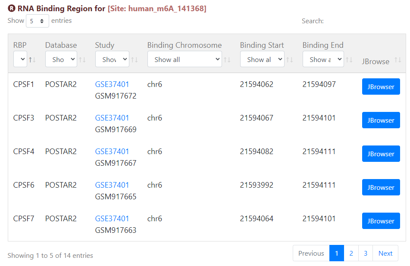Expand the Binding Chromosome filter dropdown
Screen dimensions: 410x266
[185, 59]
